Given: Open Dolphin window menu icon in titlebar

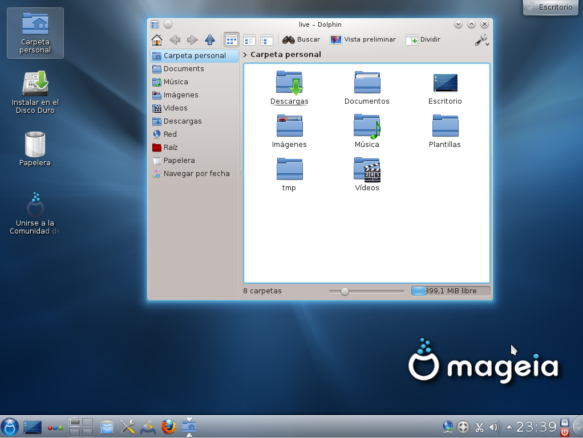Looking at the screenshot, I should pos(155,24).
